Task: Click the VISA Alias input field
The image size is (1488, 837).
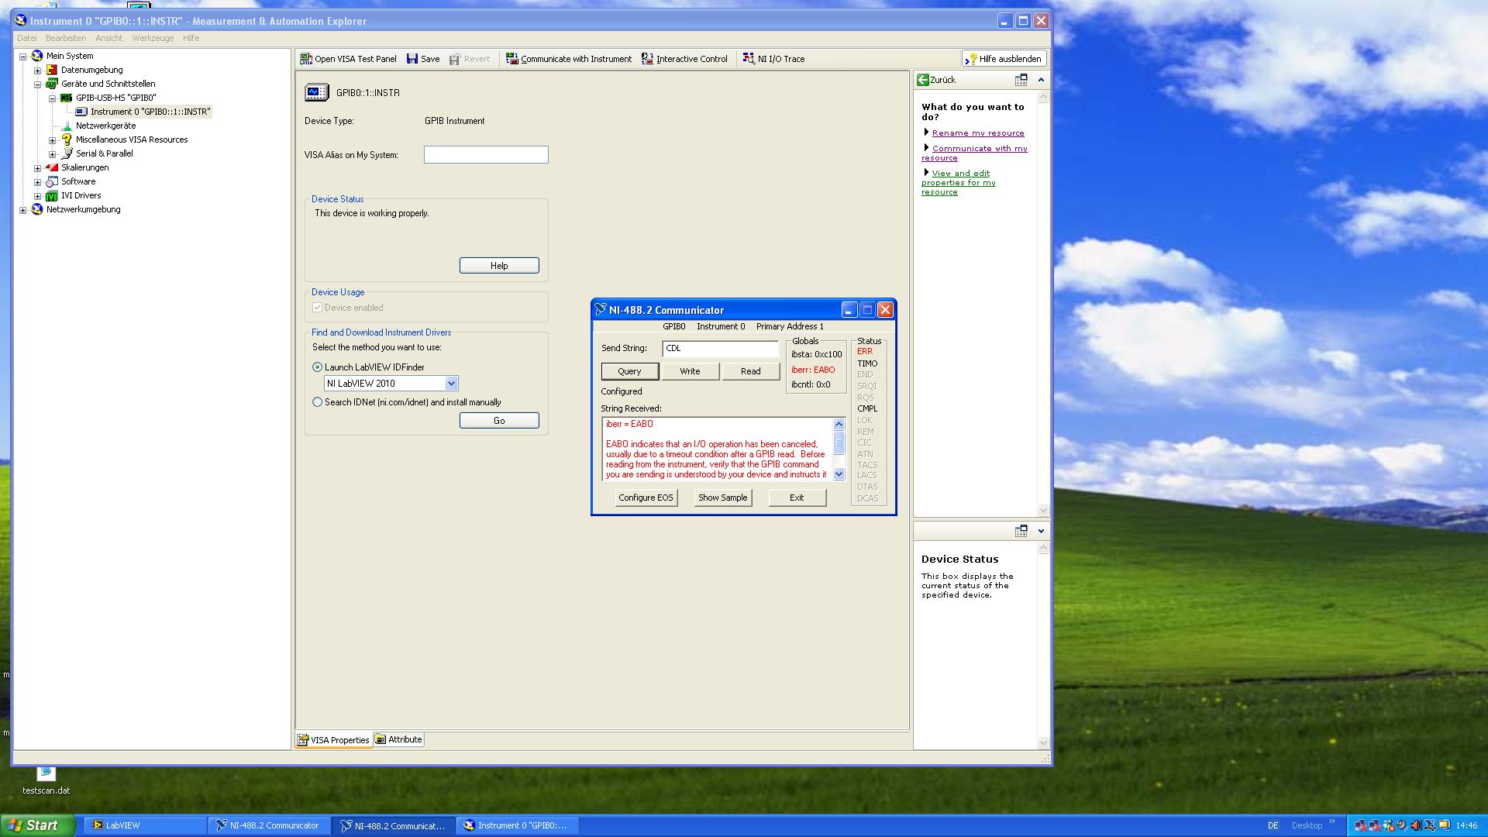Action: click(x=486, y=155)
